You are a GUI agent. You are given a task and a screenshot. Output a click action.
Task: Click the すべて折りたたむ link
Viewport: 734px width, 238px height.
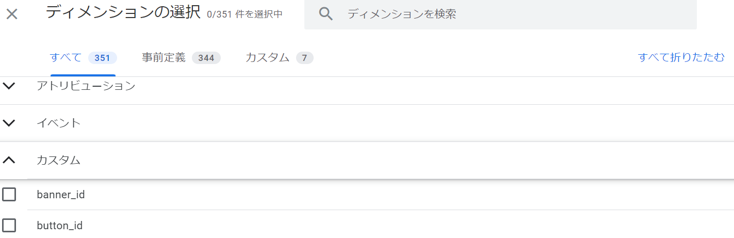[681, 57]
